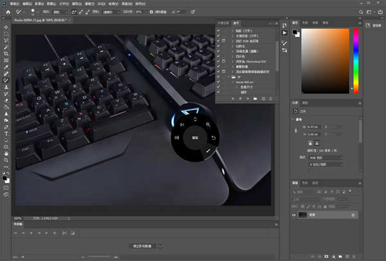This screenshot has height=261, width=386.
Task: Toggle lock all padlock in lock row
Action: pos(325,206)
